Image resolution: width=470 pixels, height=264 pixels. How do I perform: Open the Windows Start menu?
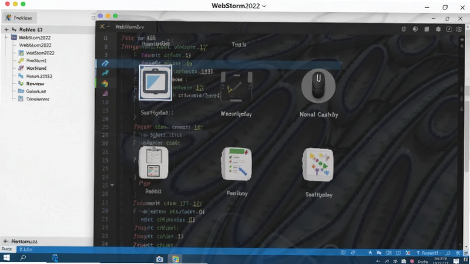coord(6,258)
